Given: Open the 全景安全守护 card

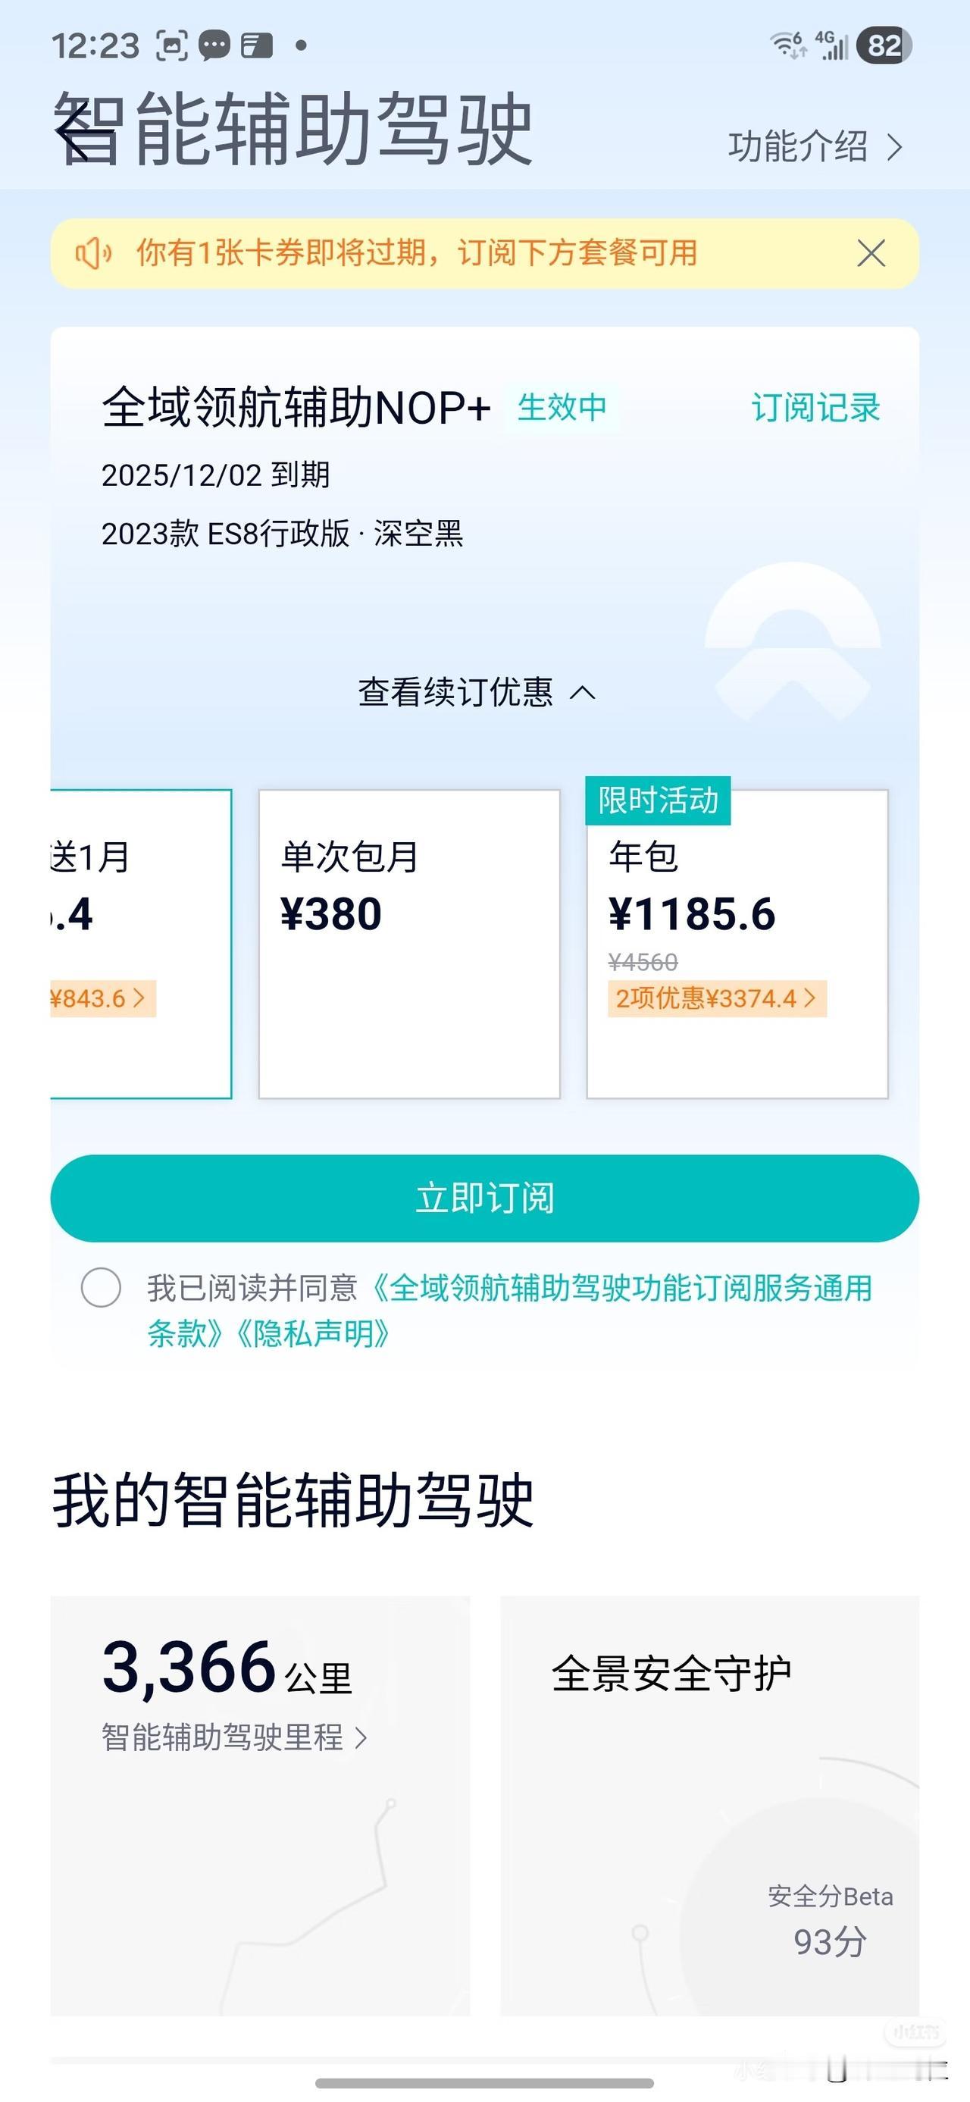Looking at the screenshot, I should tap(710, 1806).
